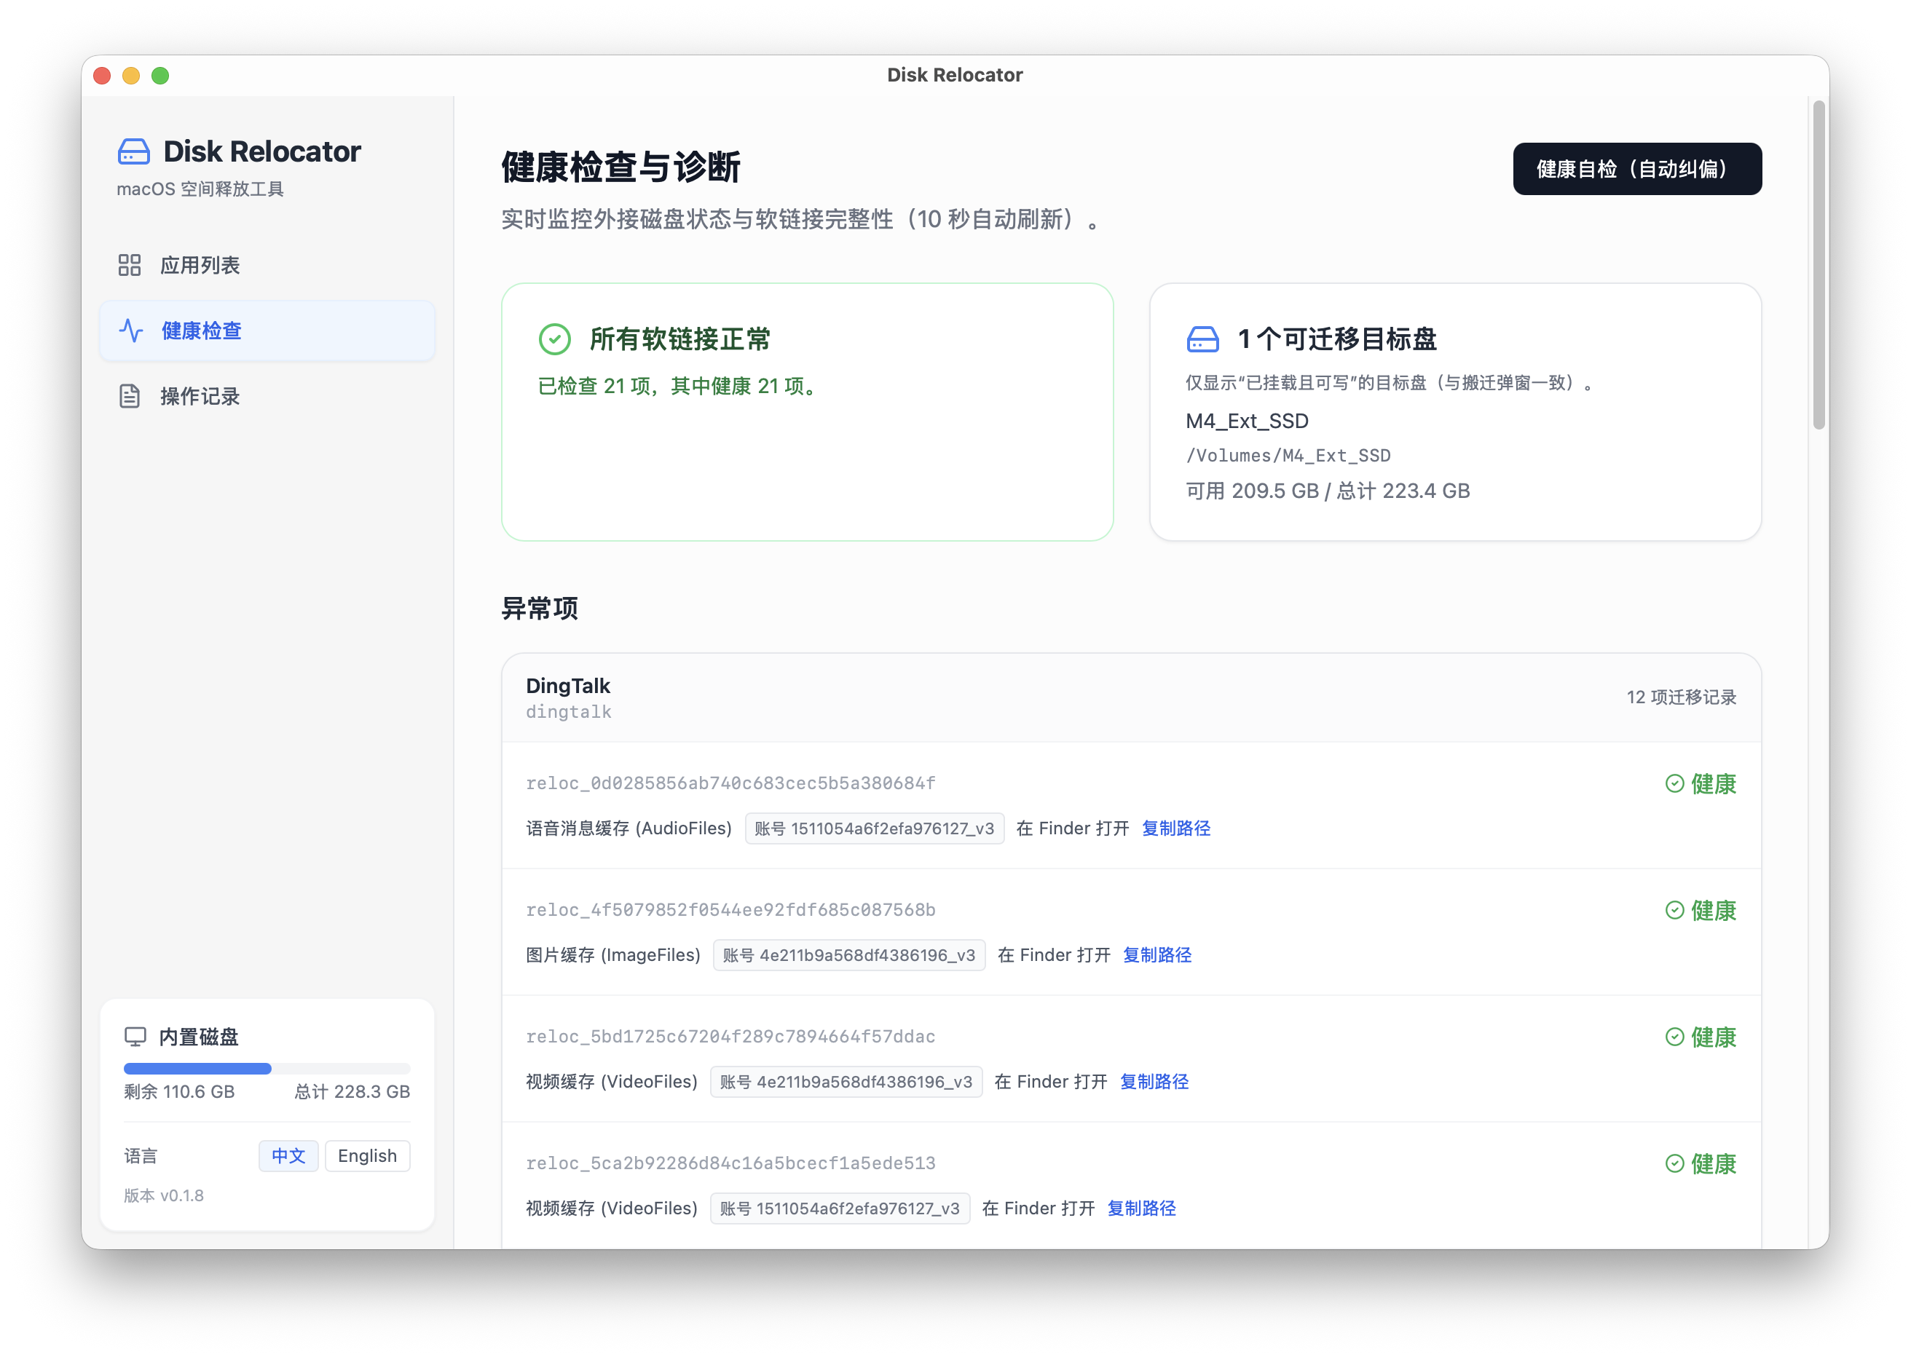Open the 操作记录 page
Image resolution: width=1911 pixels, height=1357 pixels.
[x=200, y=395]
